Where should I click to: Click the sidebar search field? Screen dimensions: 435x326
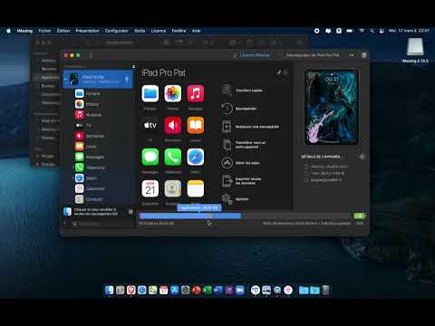coord(102,224)
